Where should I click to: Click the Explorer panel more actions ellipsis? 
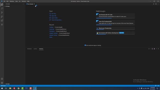pyautogui.click(x=23, y=4)
